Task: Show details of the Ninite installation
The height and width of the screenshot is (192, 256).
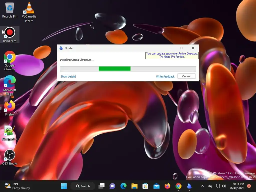Action: pyautogui.click(x=68, y=76)
